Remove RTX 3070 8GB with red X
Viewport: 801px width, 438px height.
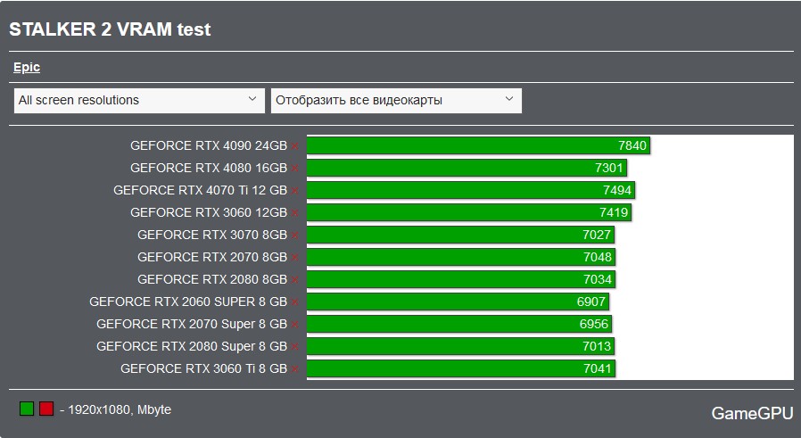[295, 236]
